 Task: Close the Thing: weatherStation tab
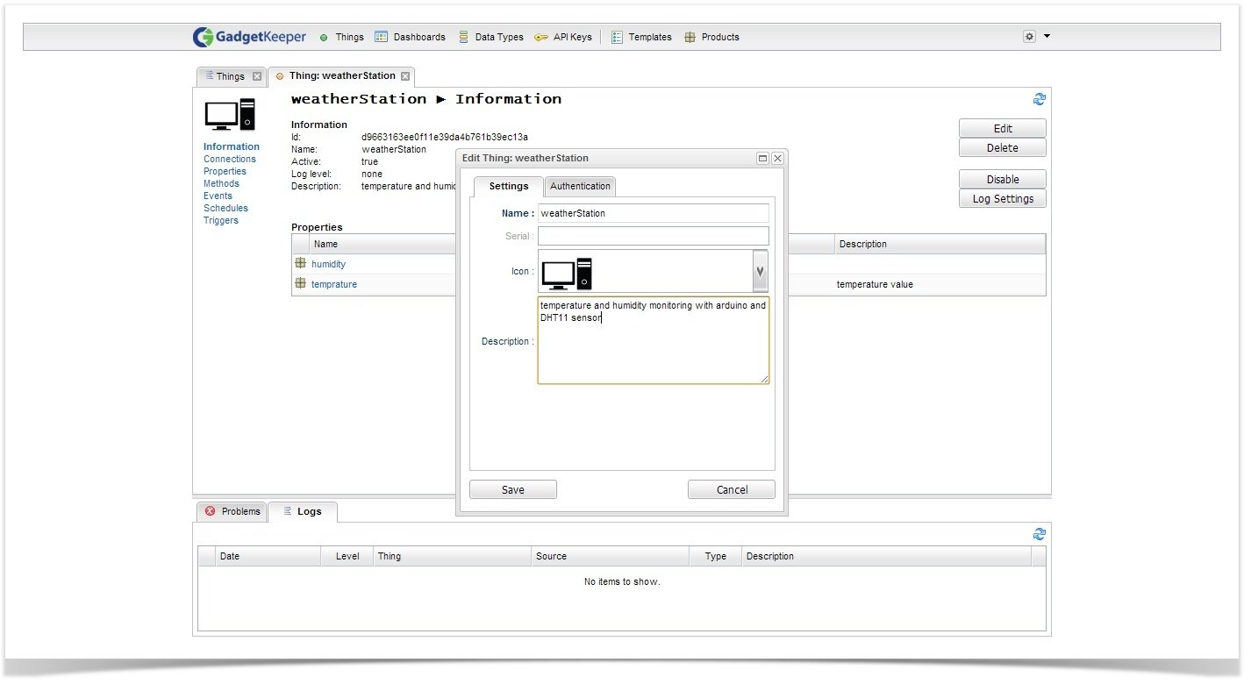405,76
